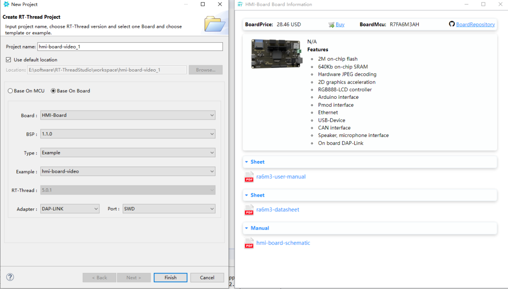Click the board price 28.46 USD text
The width and height of the screenshot is (508, 289).
[x=289, y=24]
